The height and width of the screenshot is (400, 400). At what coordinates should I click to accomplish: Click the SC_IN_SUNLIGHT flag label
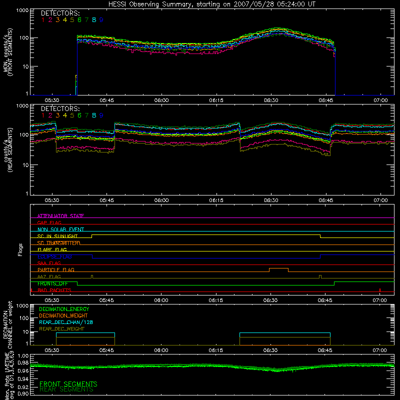click(57, 236)
